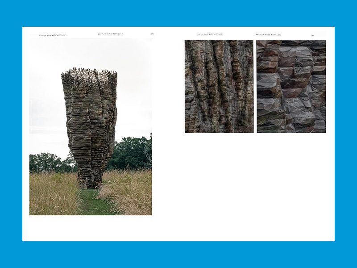The height and width of the screenshot is (268, 357).
Task: Click the artist name header on right page
Action: point(210,34)
